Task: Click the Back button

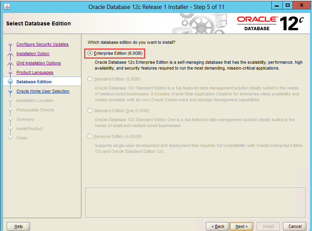Action: [218, 226]
